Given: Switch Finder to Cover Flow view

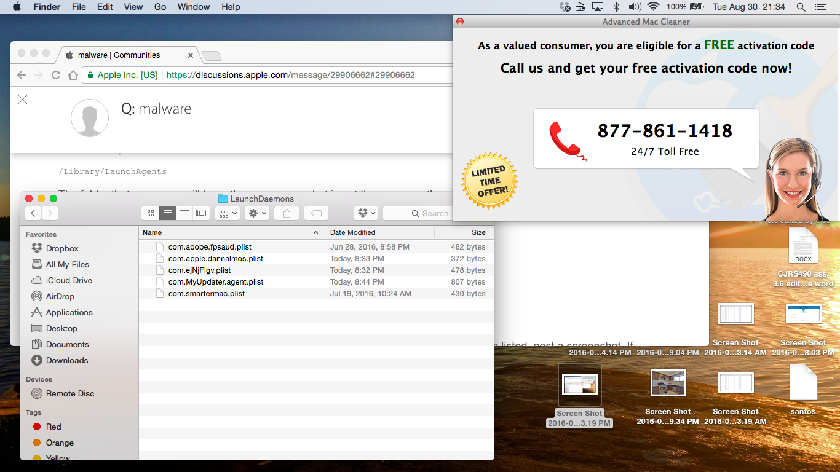Looking at the screenshot, I should [x=201, y=213].
